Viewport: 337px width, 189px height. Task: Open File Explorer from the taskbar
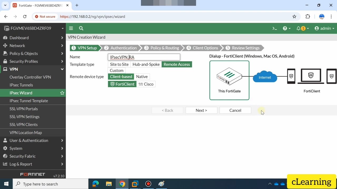109,184
